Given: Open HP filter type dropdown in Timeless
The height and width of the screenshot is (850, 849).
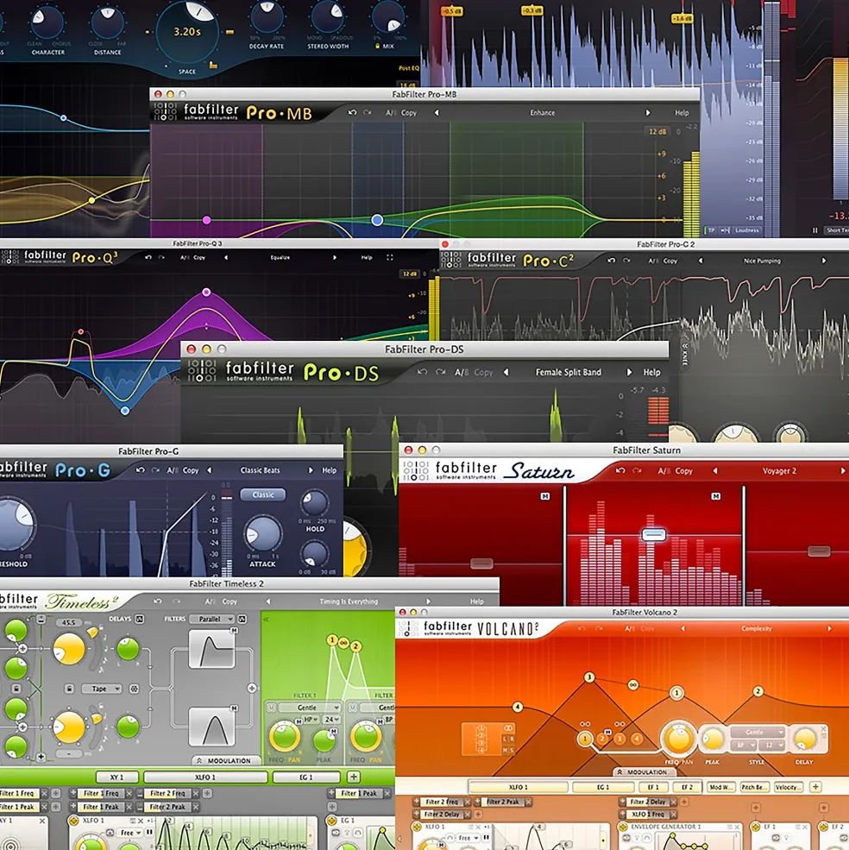Looking at the screenshot, I should click(311, 720).
